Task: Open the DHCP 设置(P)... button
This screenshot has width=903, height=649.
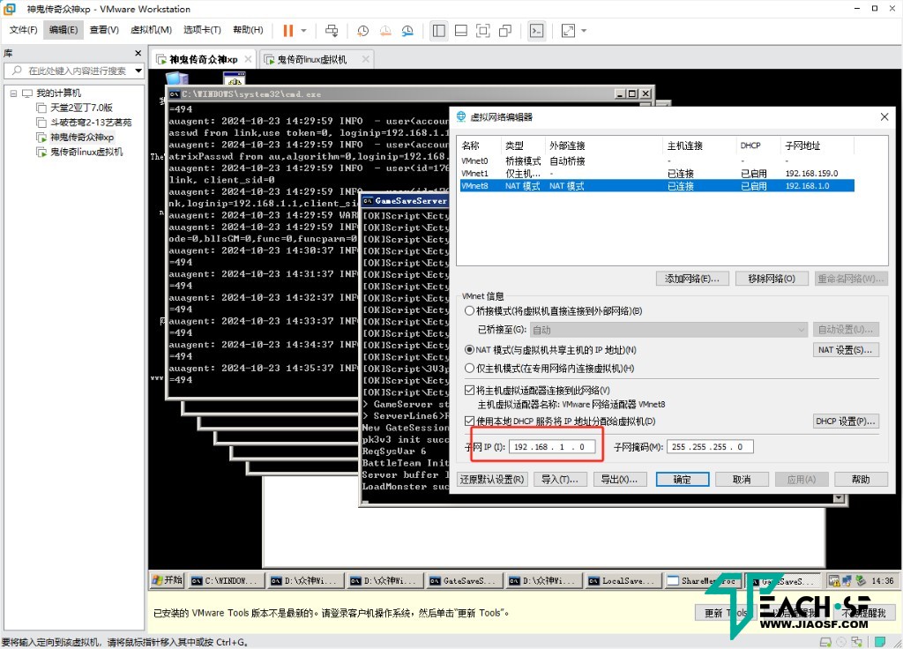Action: (845, 421)
